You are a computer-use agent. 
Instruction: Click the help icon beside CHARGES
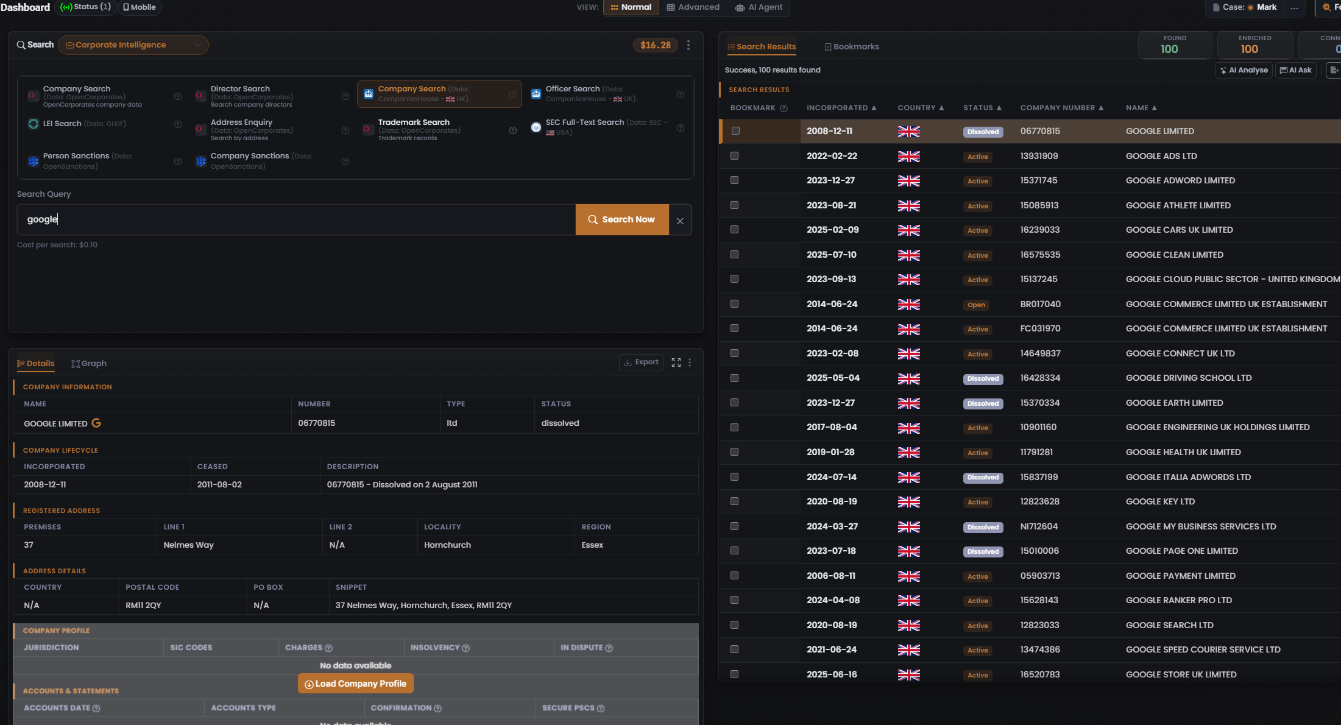point(328,648)
